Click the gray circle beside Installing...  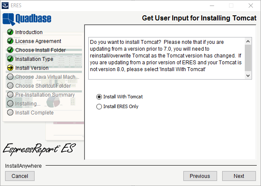coord(10,103)
